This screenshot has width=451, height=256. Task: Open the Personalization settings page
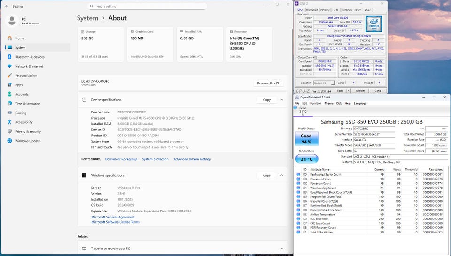[26, 75]
